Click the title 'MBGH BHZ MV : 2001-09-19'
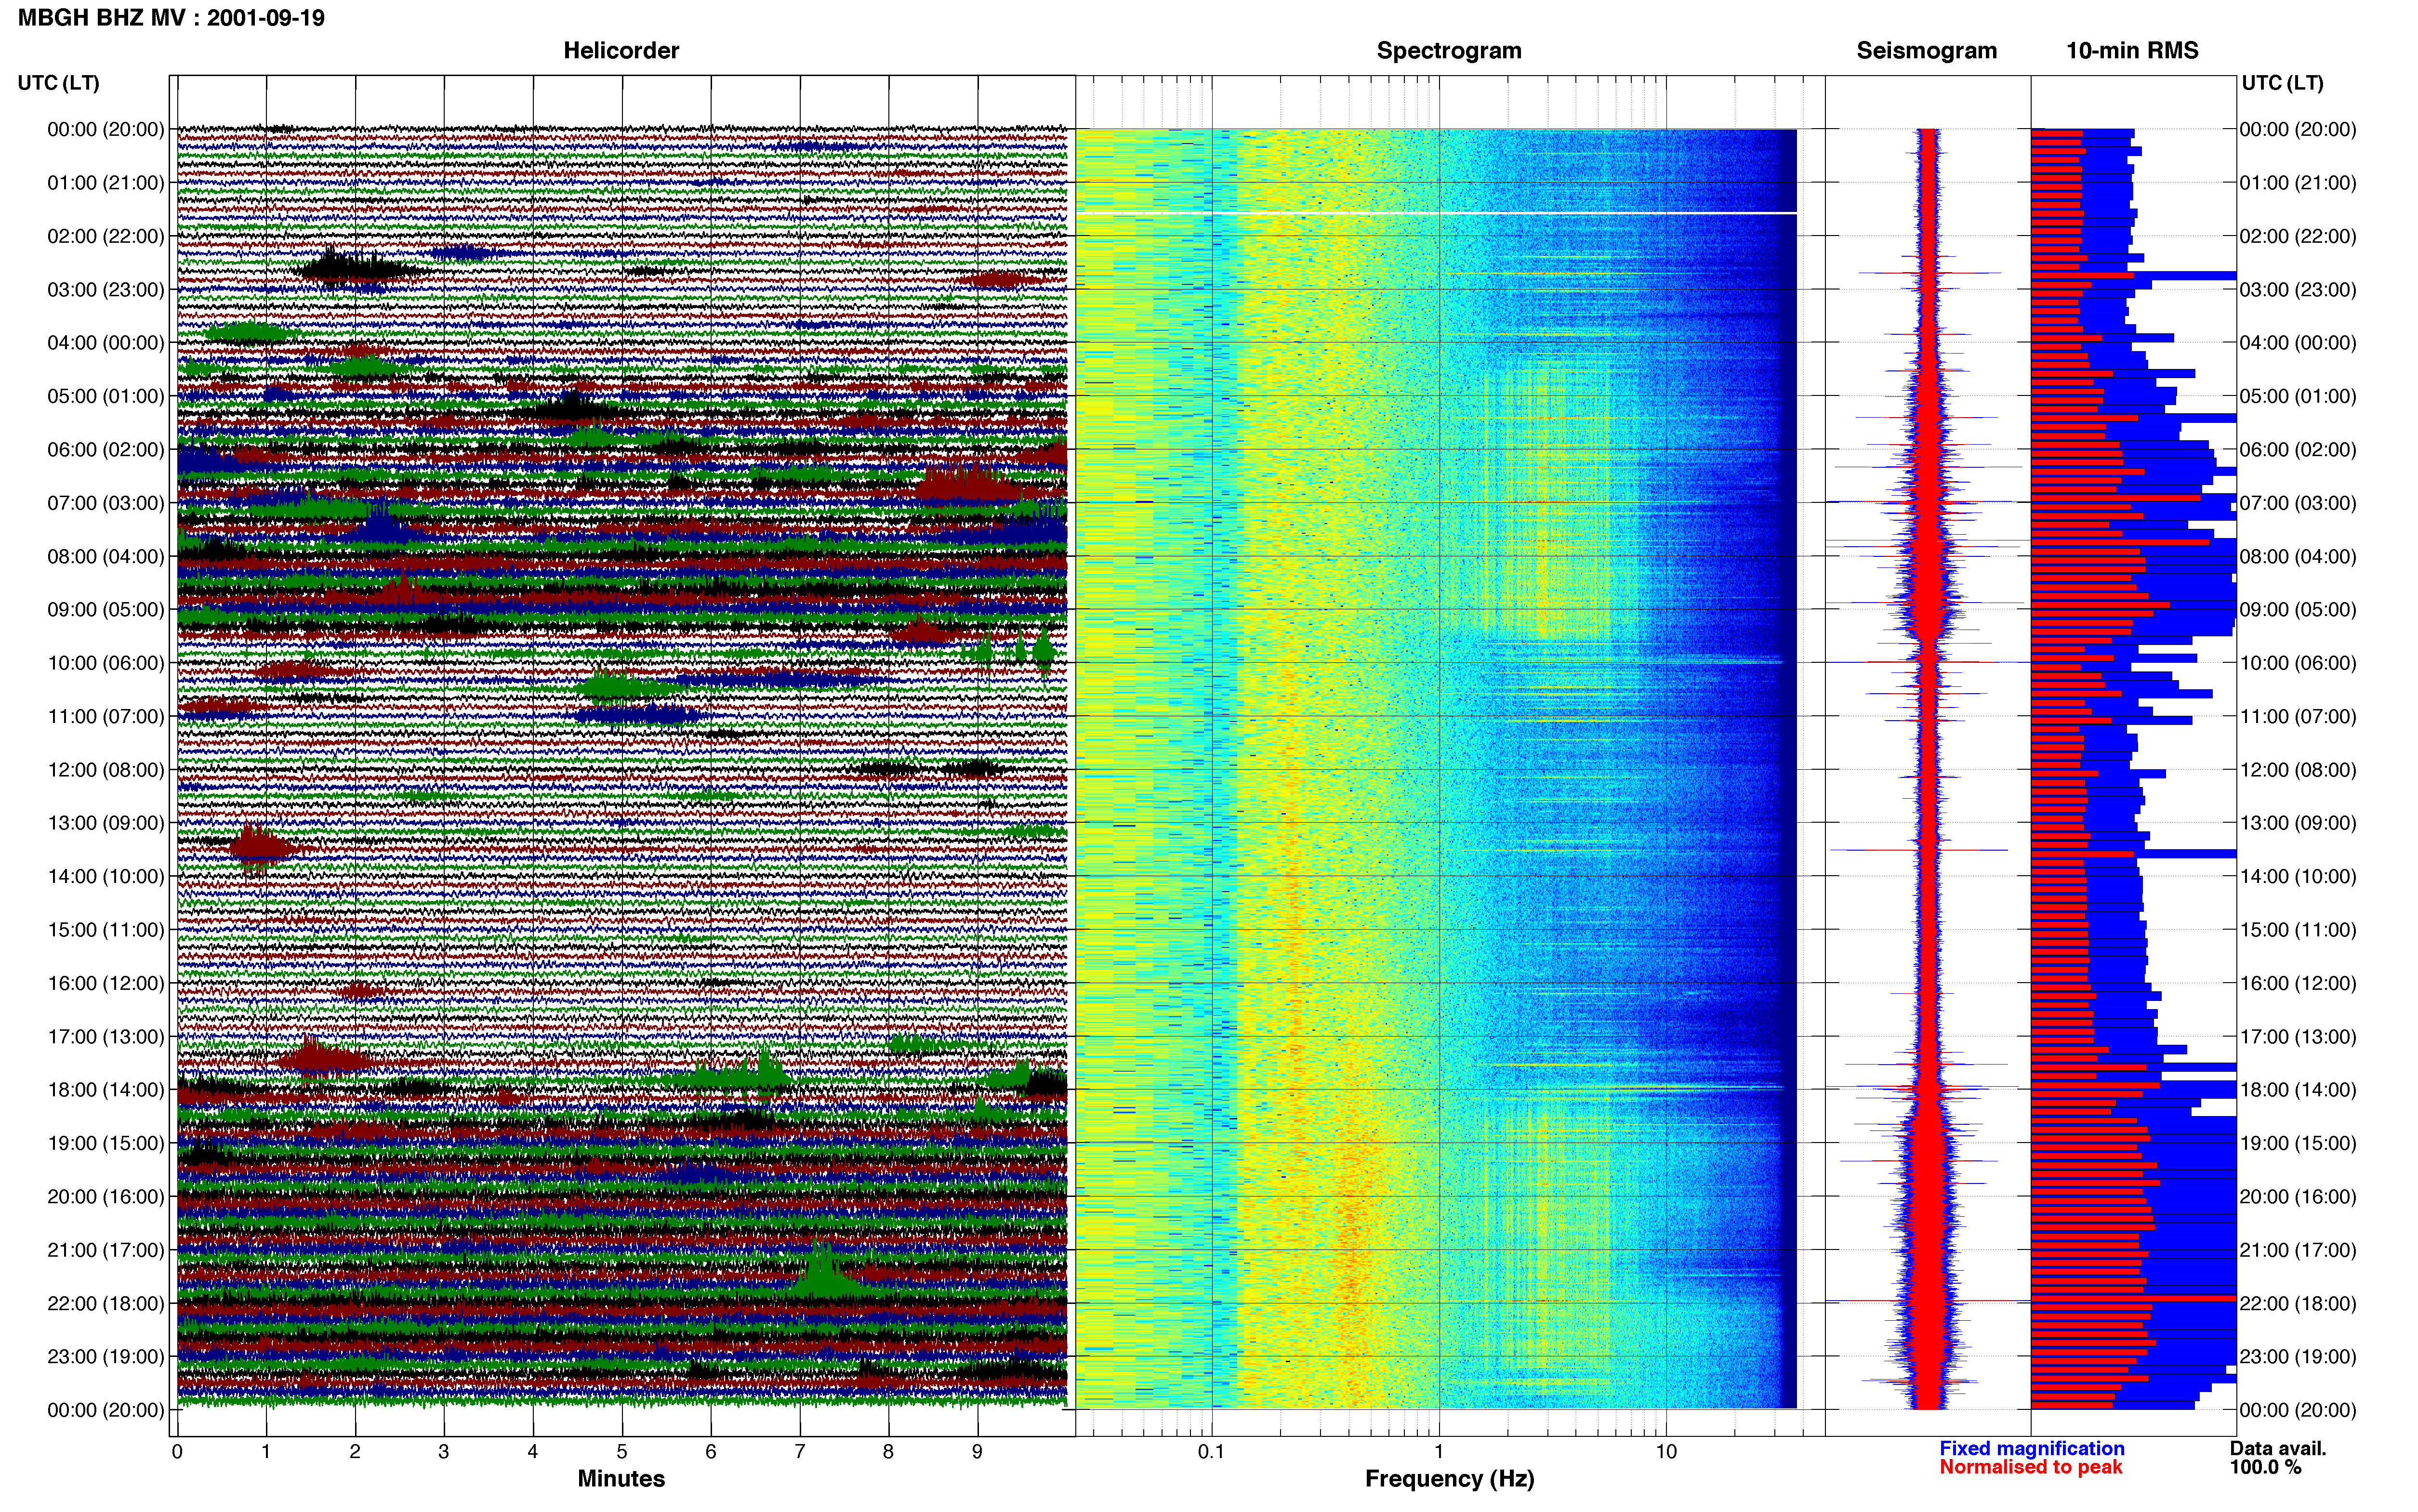 (x=171, y=18)
